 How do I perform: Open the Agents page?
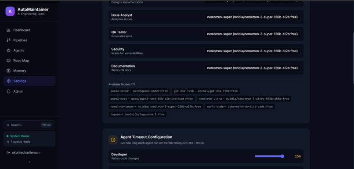pyautogui.click(x=29, y=50)
